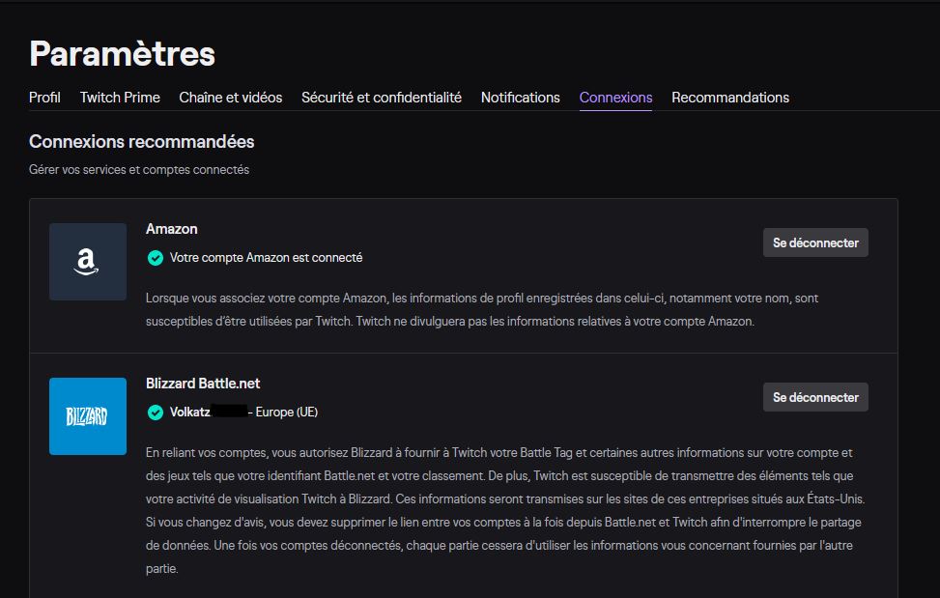Click the Blizzard Battle.net connection title
The height and width of the screenshot is (598, 940).
coord(203,384)
